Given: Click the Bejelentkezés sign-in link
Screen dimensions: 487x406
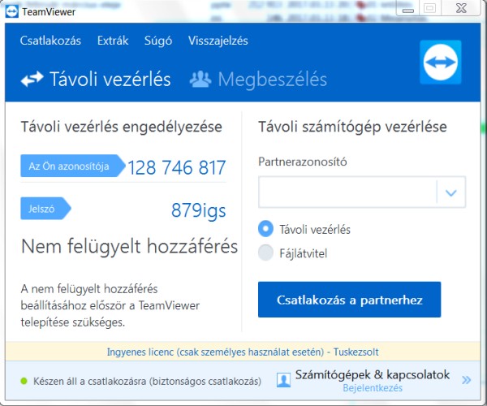Looking at the screenshot, I should click(x=373, y=389).
